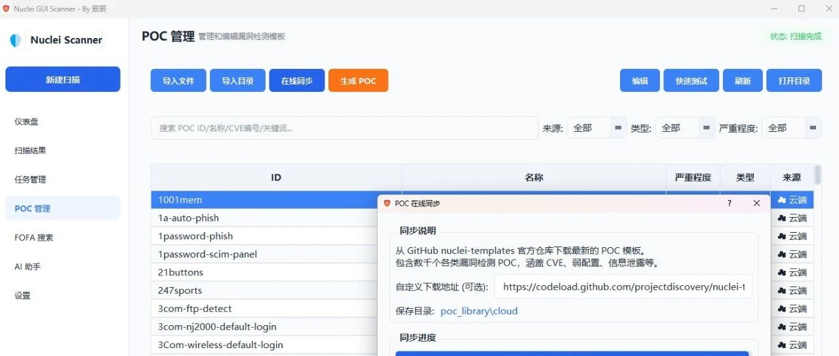Click the title bar app icon
The width and height of the screenshot is (839, 356).
(x=6, y=9)
